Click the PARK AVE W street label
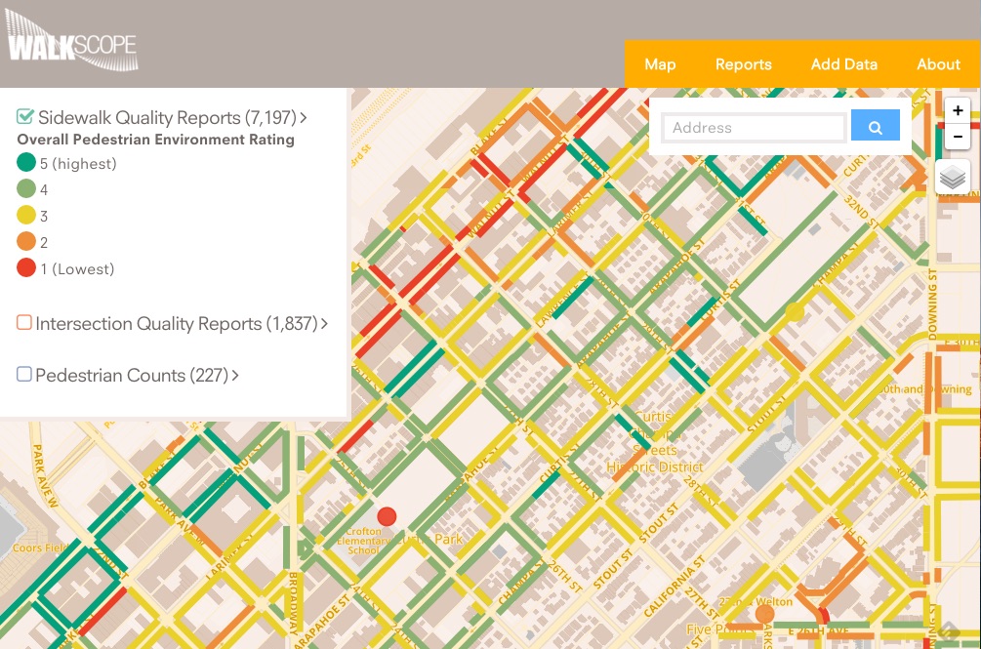 pos(44,476)
